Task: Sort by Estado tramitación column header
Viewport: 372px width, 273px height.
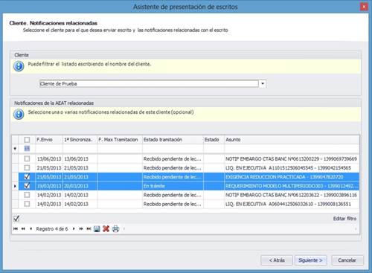Action: (173, 140)
